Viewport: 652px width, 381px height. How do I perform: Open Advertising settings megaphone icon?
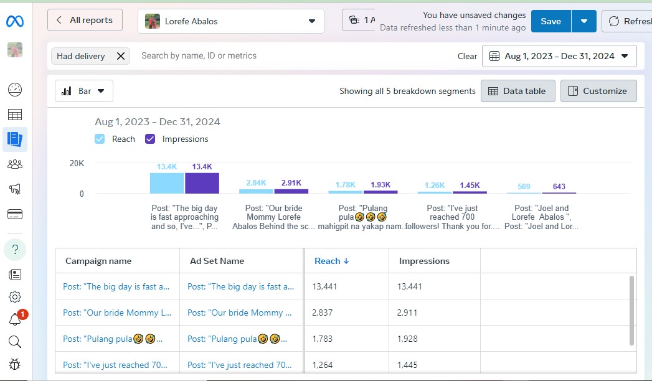pos(15,189)
